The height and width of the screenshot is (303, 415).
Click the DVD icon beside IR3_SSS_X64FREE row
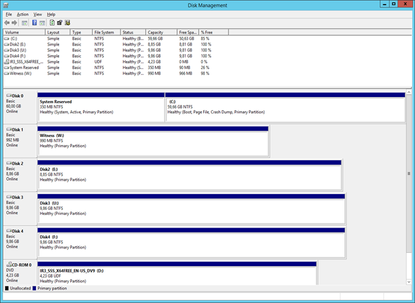[x=6, y=62]
